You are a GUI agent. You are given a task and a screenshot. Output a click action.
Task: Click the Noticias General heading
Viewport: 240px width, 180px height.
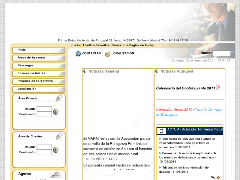point(104,71)
